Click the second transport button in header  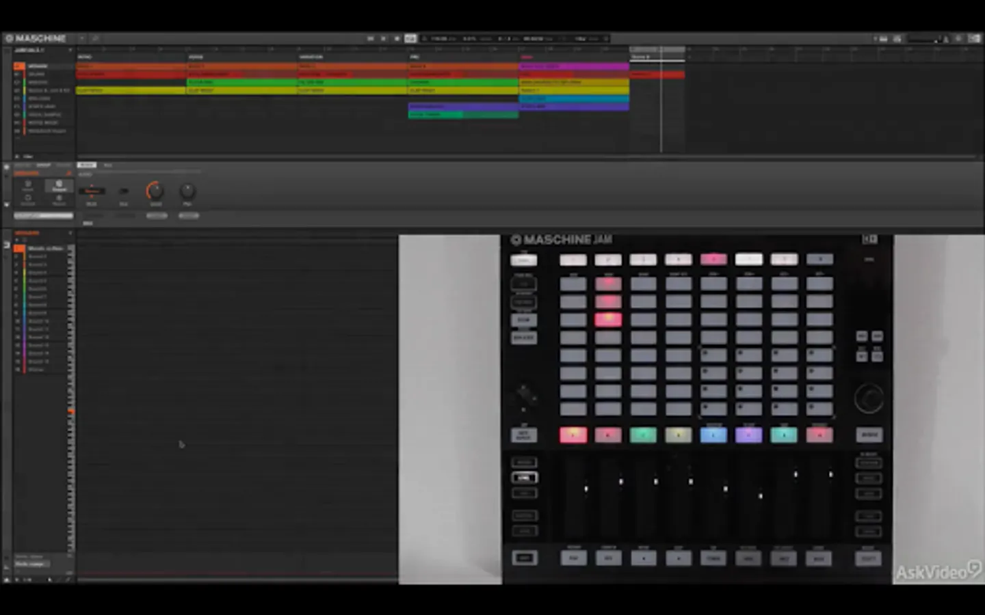coord(383,38)
